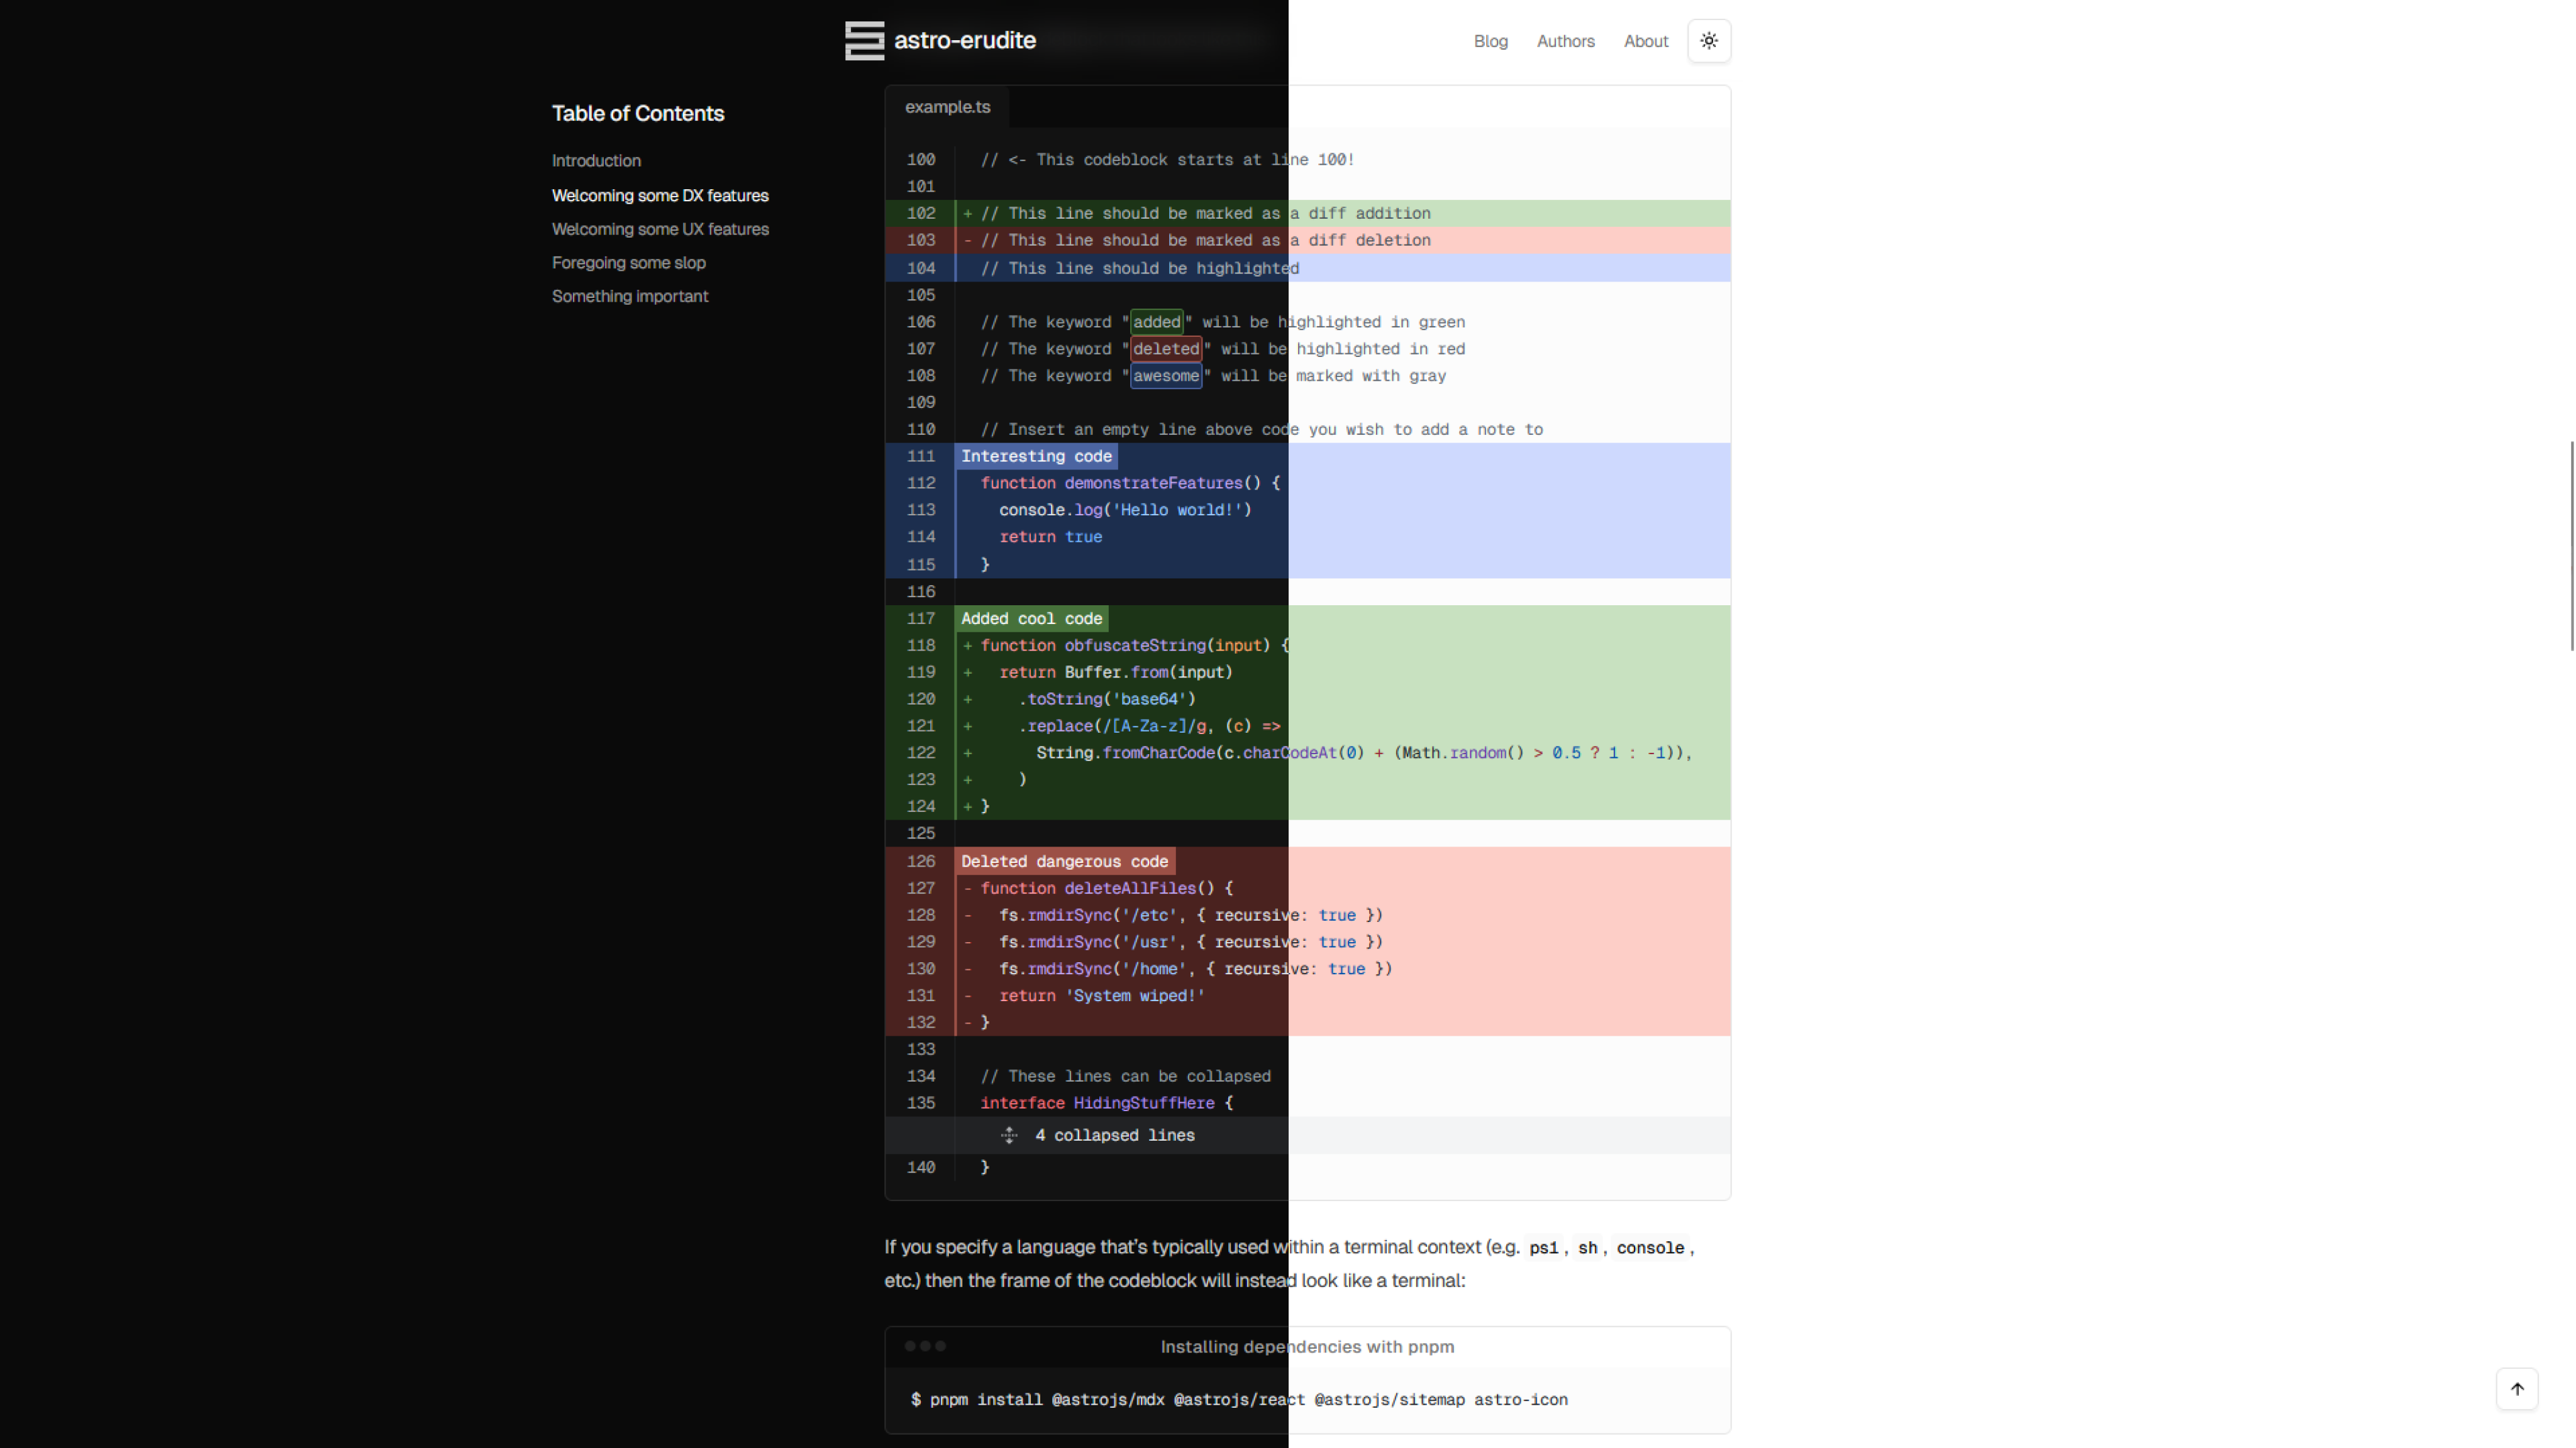
Task: Jump to Foregoing some slop section
Action: click(628, 263)
